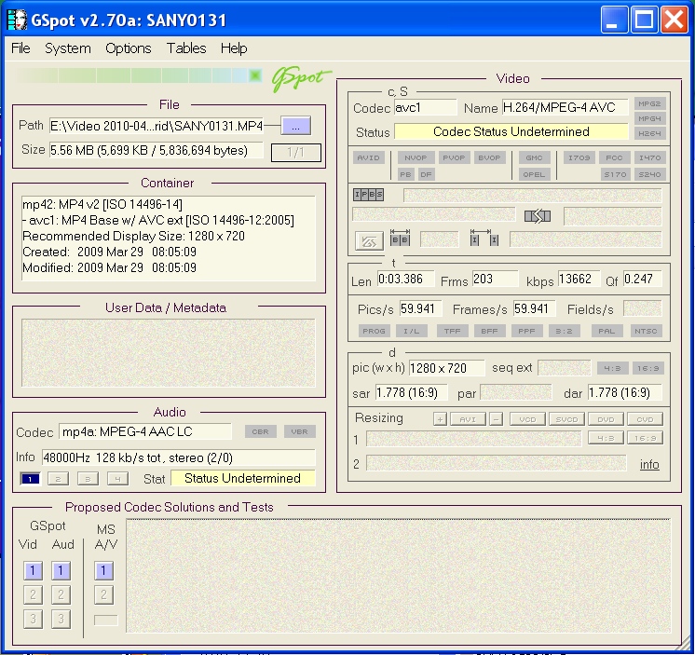Click the MPG4 codec indicator
This screenshot has width=695, height=655.
(649, 118)
